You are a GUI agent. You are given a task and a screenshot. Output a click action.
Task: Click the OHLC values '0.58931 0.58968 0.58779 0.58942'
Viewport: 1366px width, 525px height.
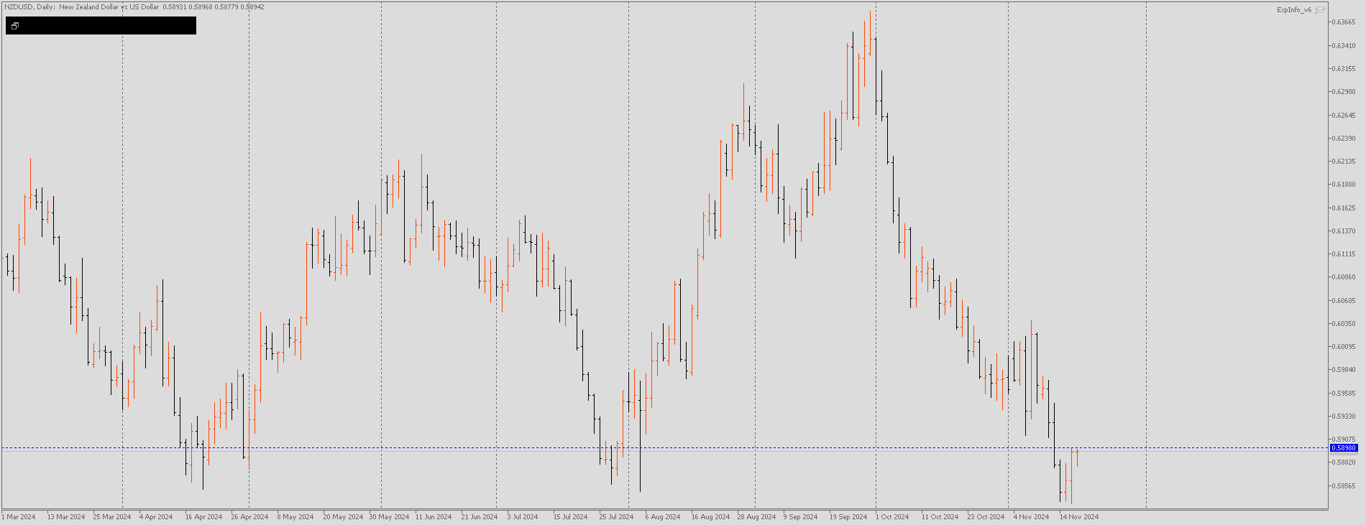tap(214, 7)
